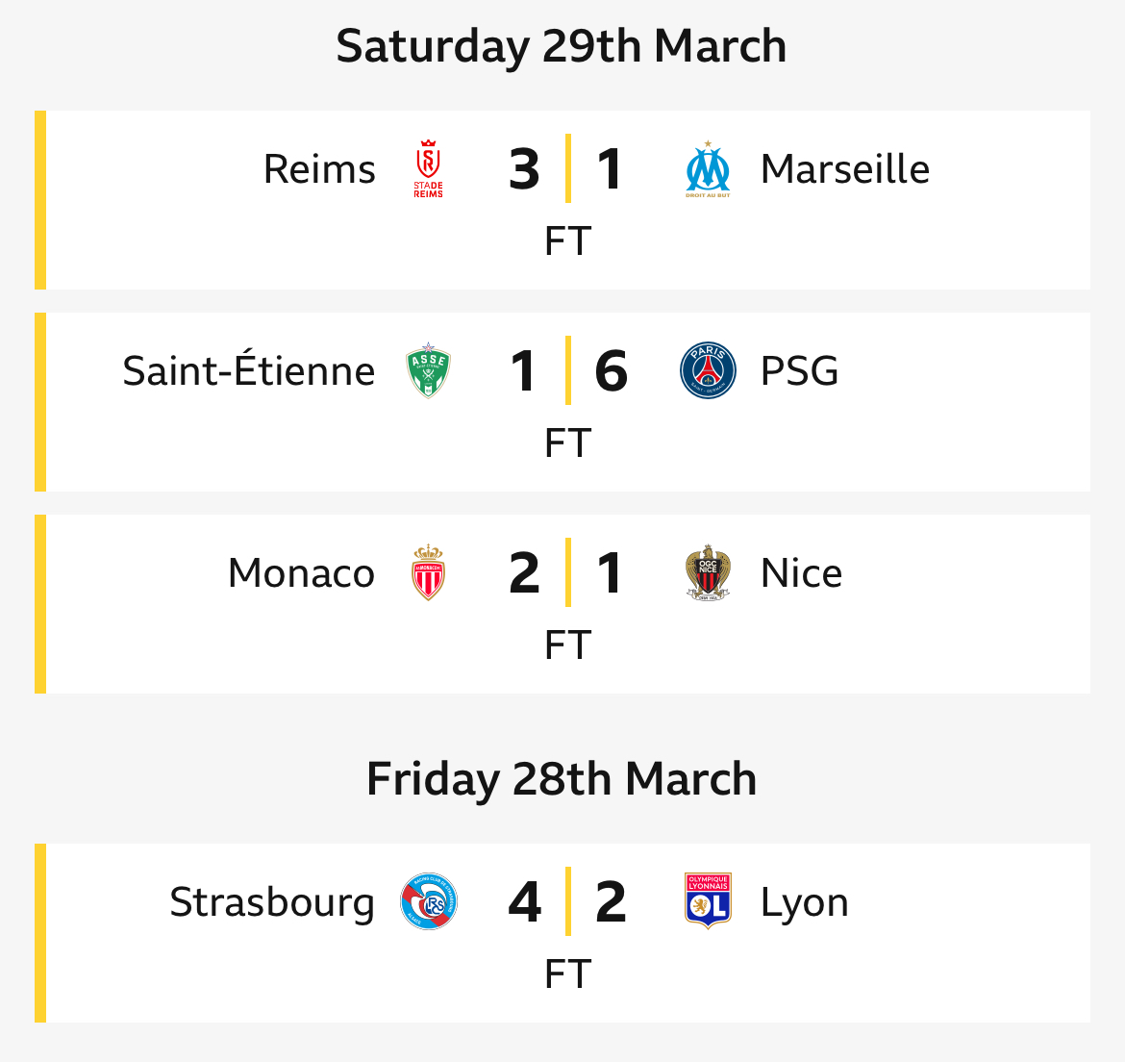
Task: Select the Saint-Étienne team name
Action: click(249, 369)
